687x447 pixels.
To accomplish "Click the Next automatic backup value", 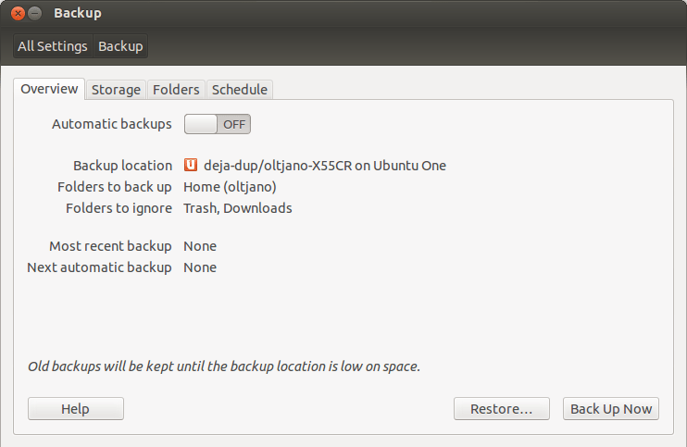I will point(200,267).
